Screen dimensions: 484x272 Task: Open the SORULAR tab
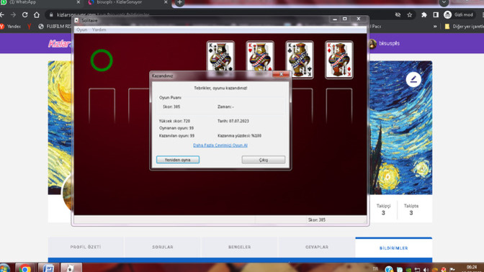tap(162, 247)
